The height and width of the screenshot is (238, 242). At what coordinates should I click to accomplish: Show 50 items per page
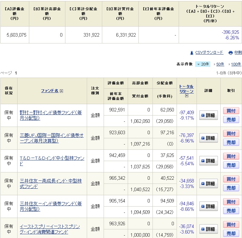click(x=220, y=64)
